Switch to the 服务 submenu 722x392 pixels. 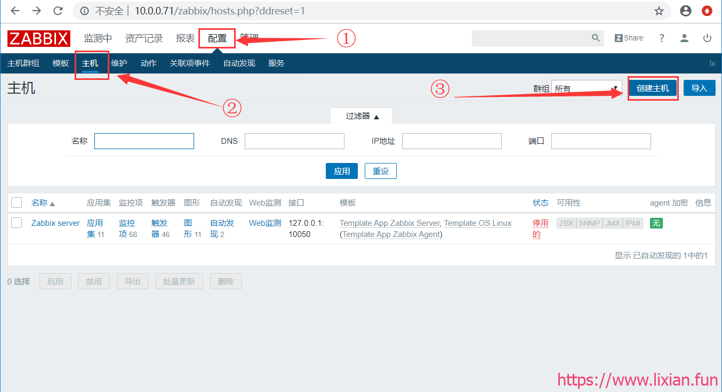point(277,63)
